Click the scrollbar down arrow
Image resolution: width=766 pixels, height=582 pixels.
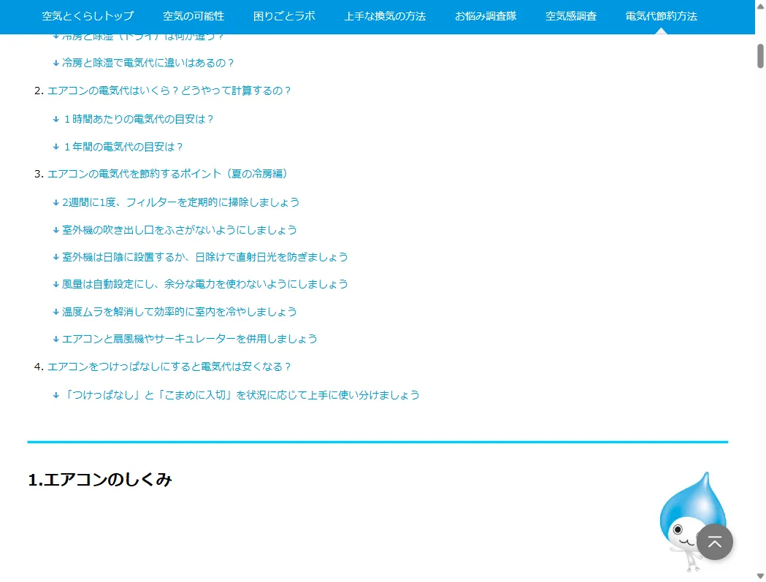(x=761, y=576)
